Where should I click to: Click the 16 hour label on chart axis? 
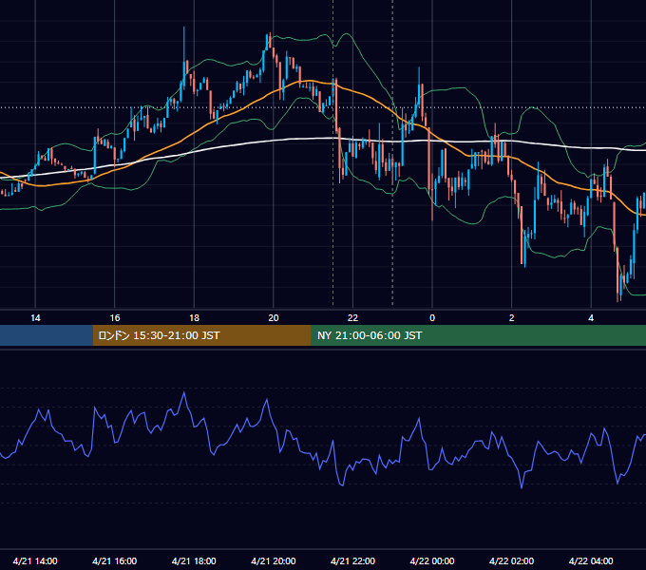point(115,318)
